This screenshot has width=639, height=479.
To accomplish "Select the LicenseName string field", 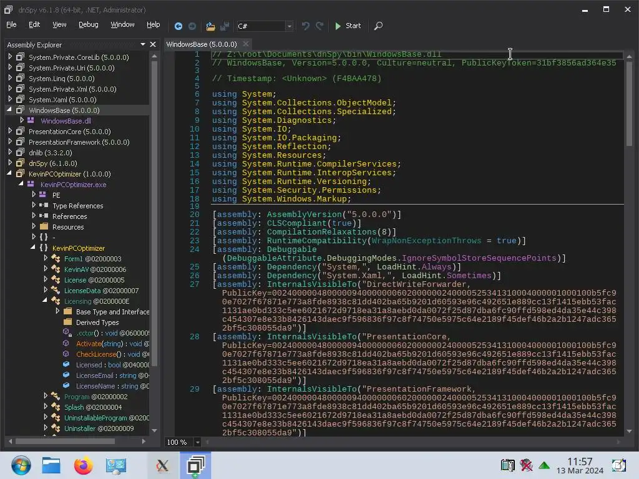I will tap(112, 385).
